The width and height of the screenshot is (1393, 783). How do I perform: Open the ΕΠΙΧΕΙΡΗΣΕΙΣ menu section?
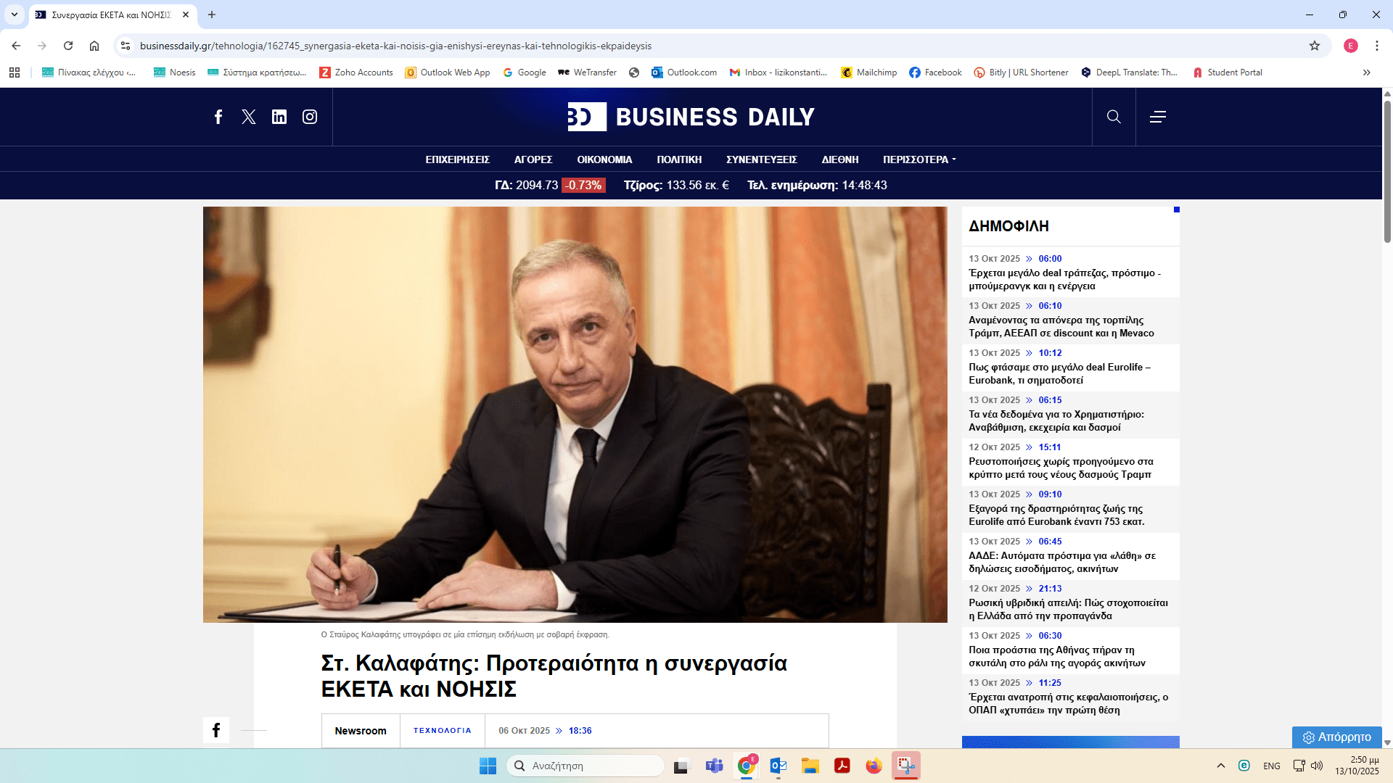click(457, 159)
